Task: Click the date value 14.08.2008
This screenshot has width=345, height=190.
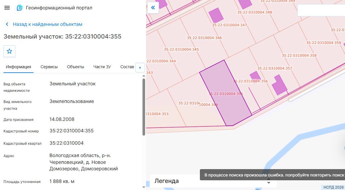Action: 62,119
